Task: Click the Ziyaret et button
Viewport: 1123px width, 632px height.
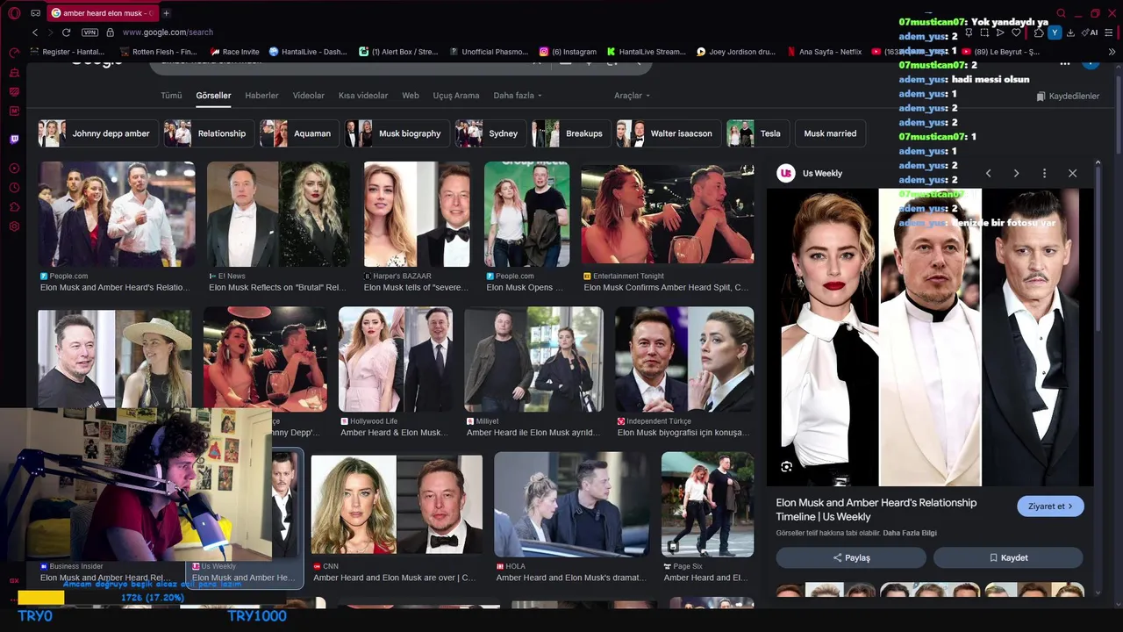Action: [x=1050, y=506]
